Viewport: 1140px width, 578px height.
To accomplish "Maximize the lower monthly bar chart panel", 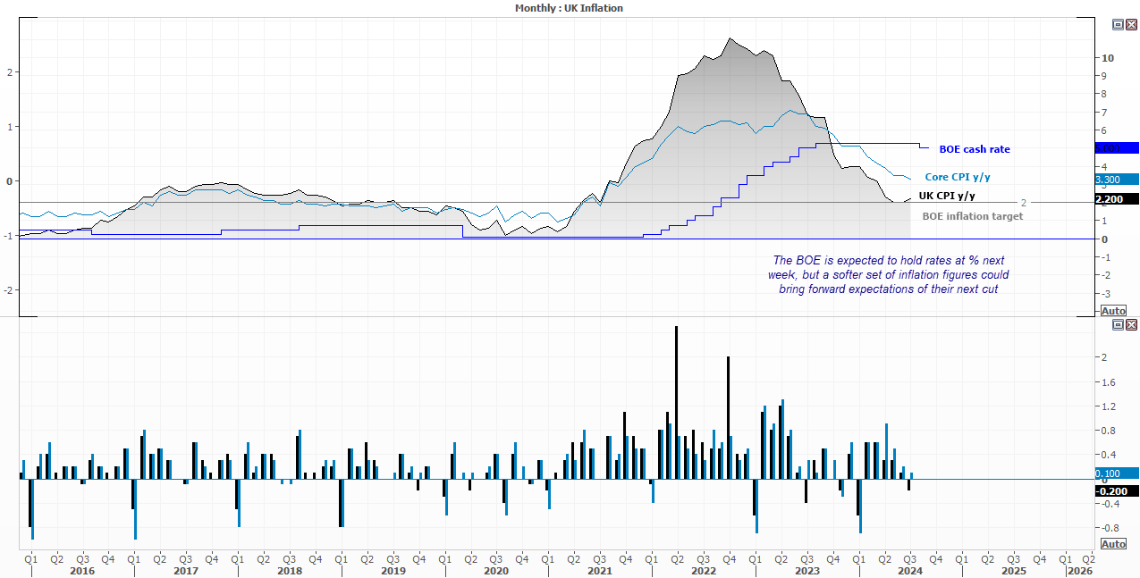I will pos(1118,324).
